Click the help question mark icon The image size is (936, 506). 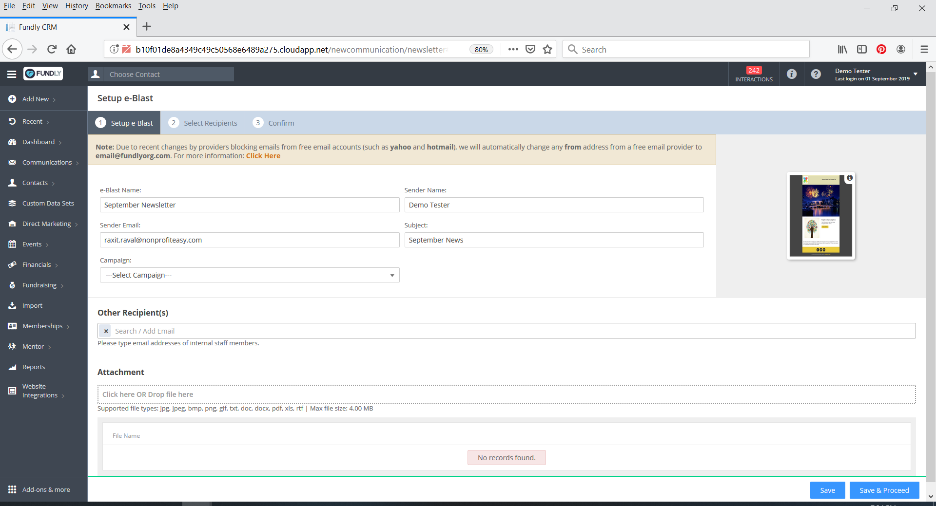click(x=816, y=74)
